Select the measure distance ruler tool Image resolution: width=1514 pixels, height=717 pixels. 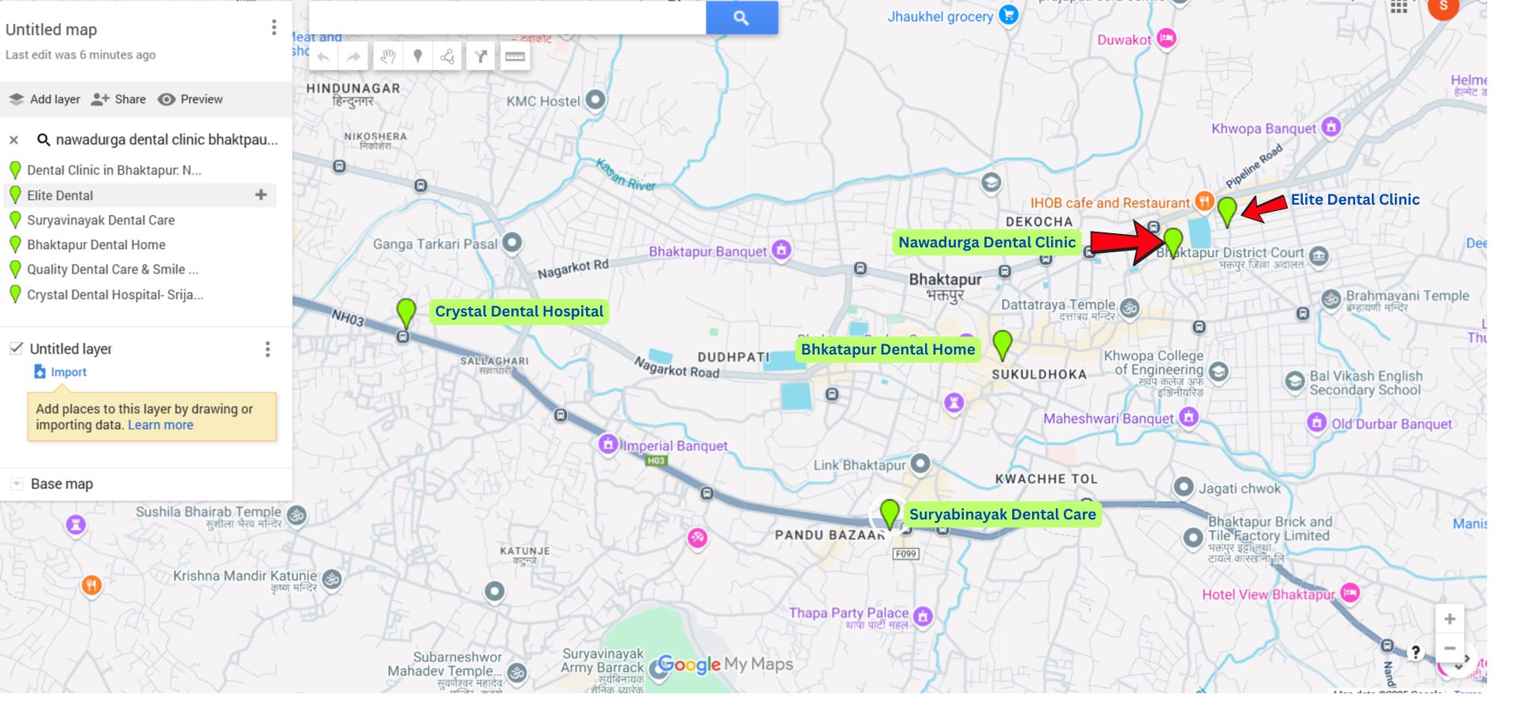point(515,56)
